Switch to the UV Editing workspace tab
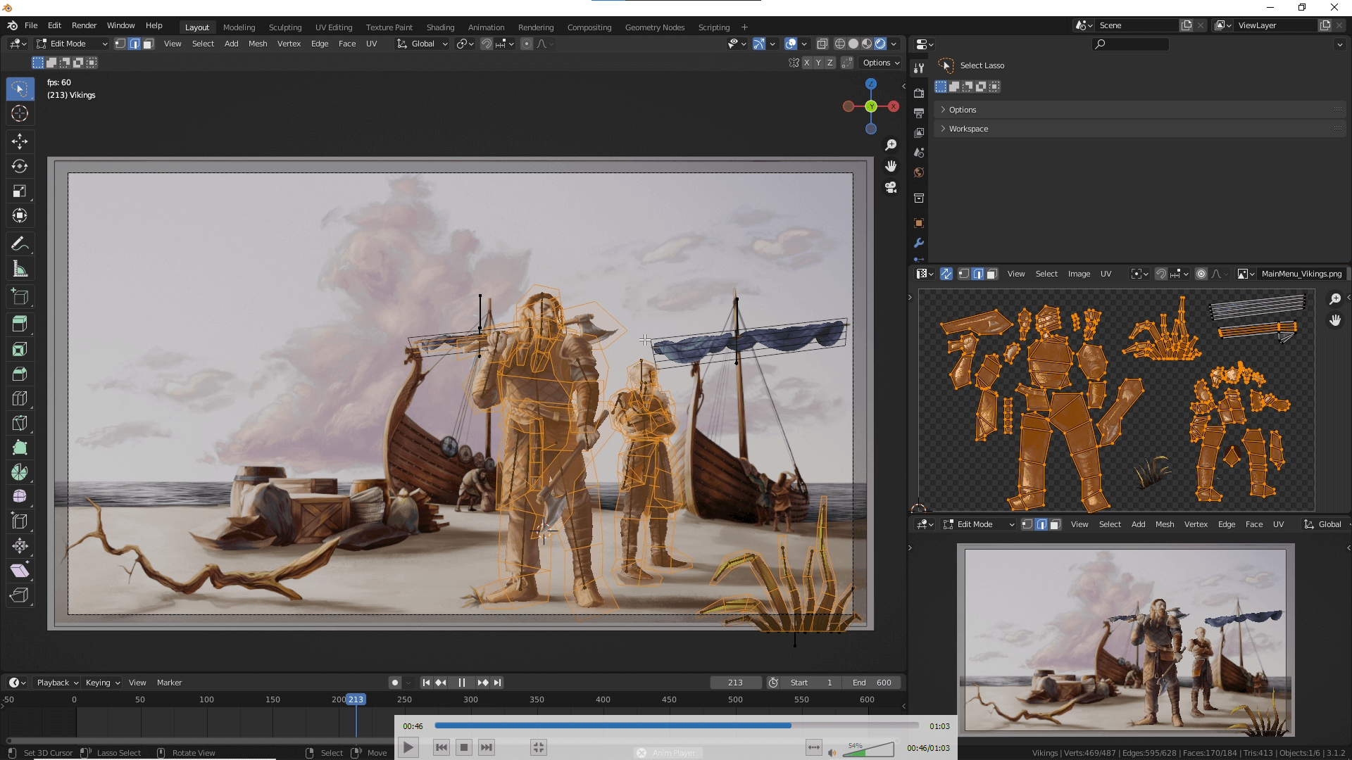This screenshot has width=1352, height=760. tap(334, 27)
